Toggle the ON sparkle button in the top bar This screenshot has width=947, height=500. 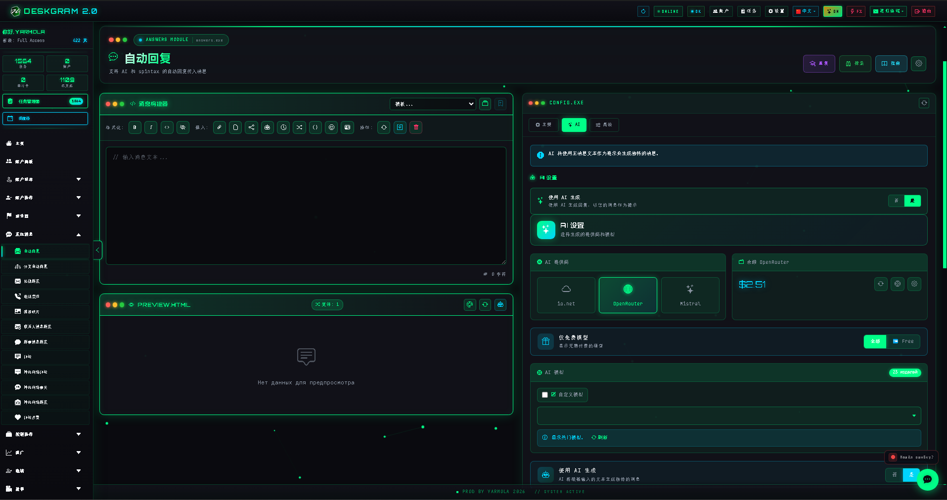click(832, 11)
